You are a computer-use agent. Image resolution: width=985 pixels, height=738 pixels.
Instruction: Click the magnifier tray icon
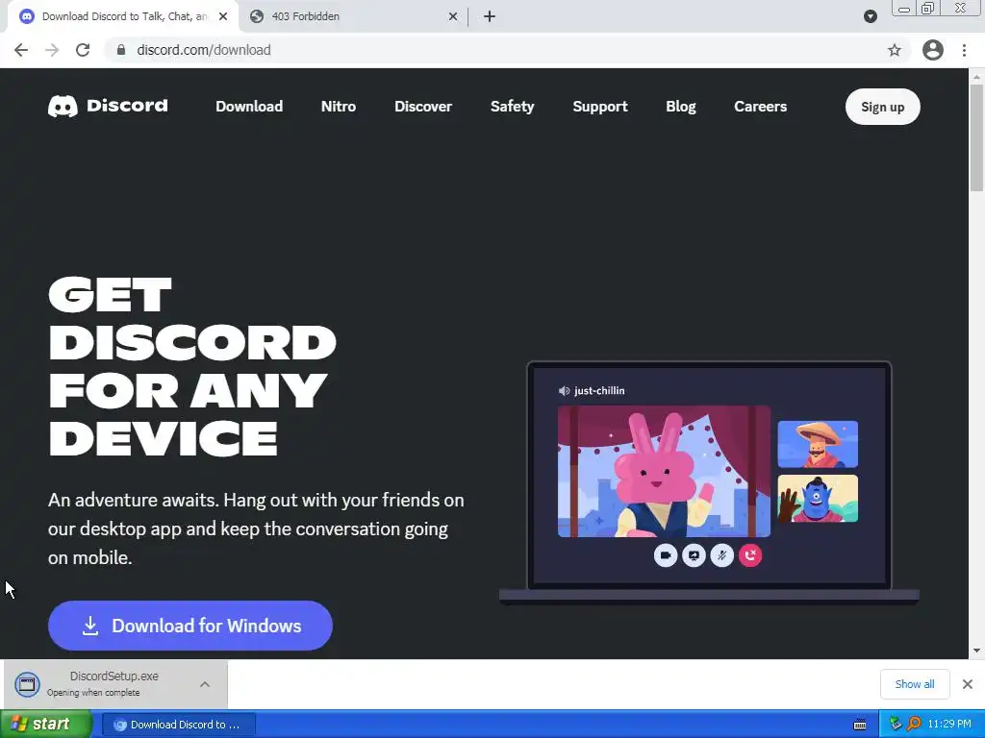click(914, 725)
